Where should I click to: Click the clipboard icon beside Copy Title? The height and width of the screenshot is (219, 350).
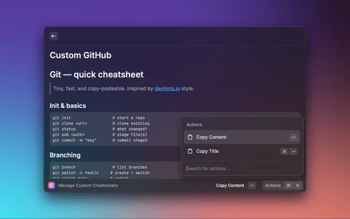click(190, 151)
